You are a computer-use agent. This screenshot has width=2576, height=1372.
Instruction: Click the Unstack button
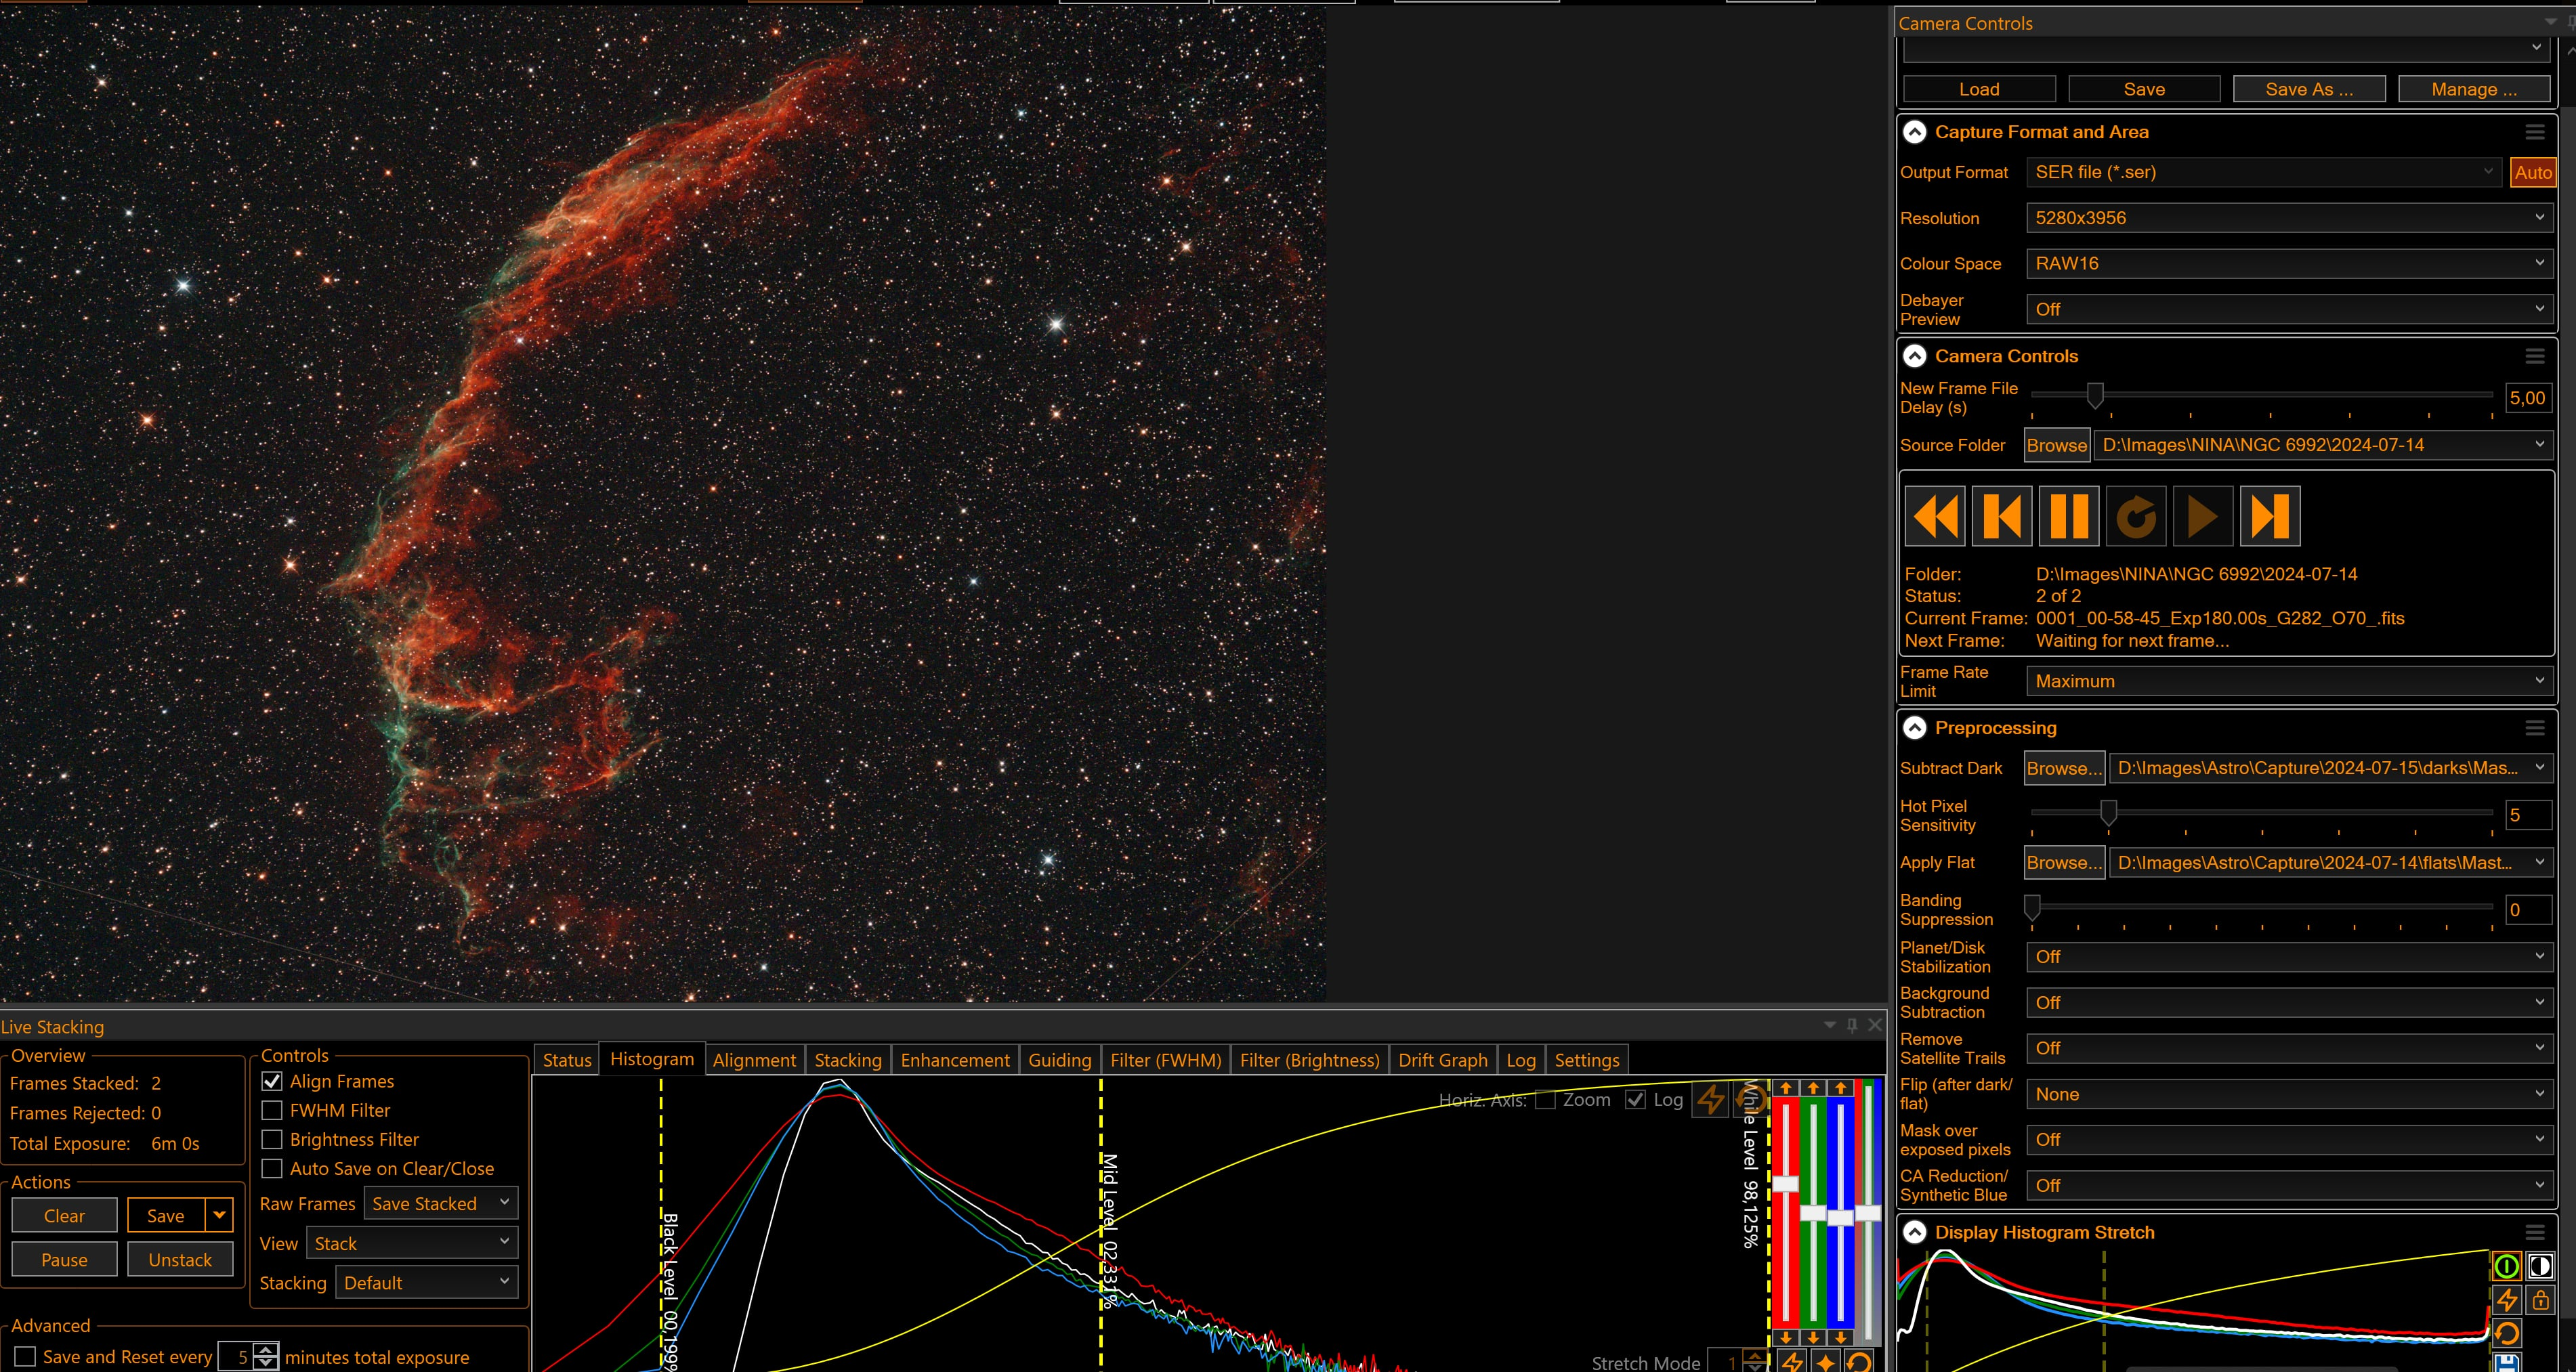[x=180, y=1260]
